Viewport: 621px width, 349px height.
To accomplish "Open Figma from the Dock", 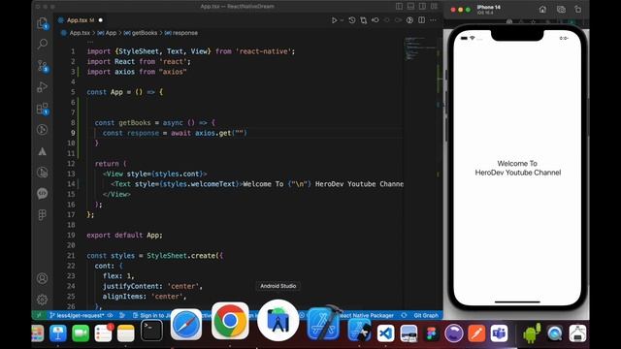I will (431, 333).
